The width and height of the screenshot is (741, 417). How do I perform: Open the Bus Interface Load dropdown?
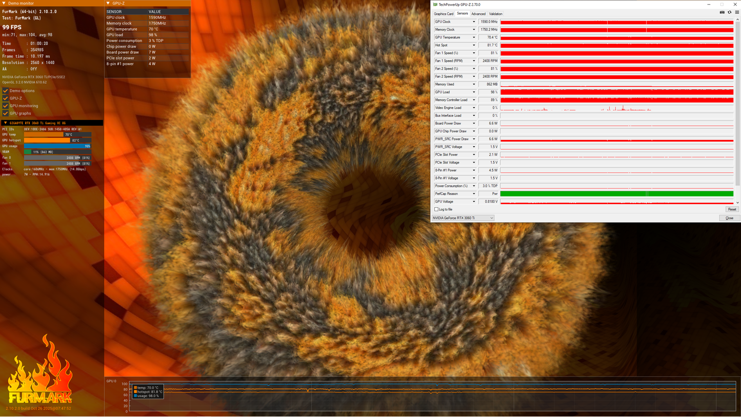point(474,115)
